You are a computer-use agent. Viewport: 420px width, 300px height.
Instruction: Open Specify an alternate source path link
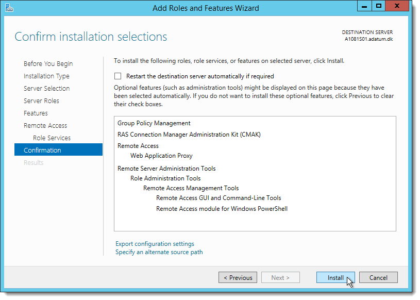(x=159, y=252)
